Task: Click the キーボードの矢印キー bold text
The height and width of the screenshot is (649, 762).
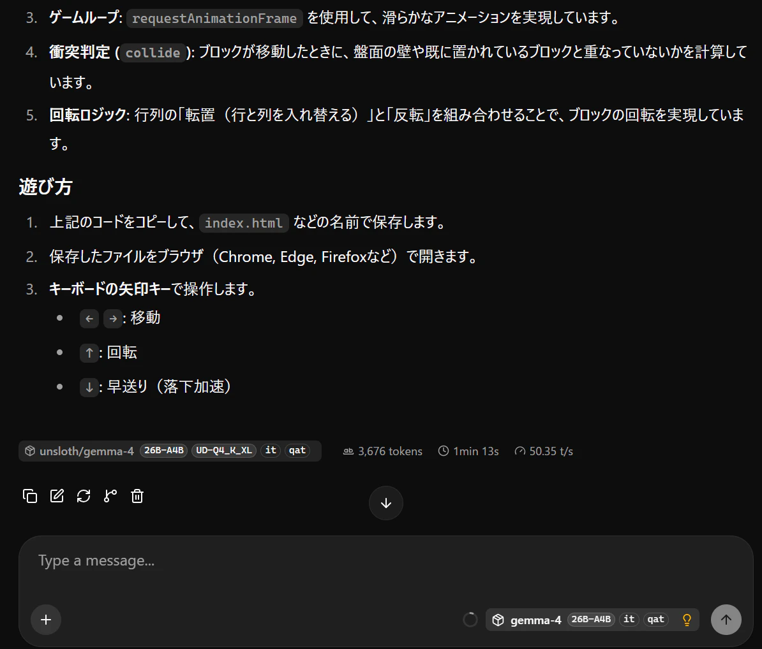Action: [x=110, y=289]
